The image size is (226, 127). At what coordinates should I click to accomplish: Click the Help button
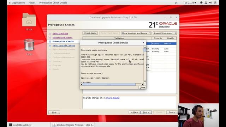click(54, 112)
